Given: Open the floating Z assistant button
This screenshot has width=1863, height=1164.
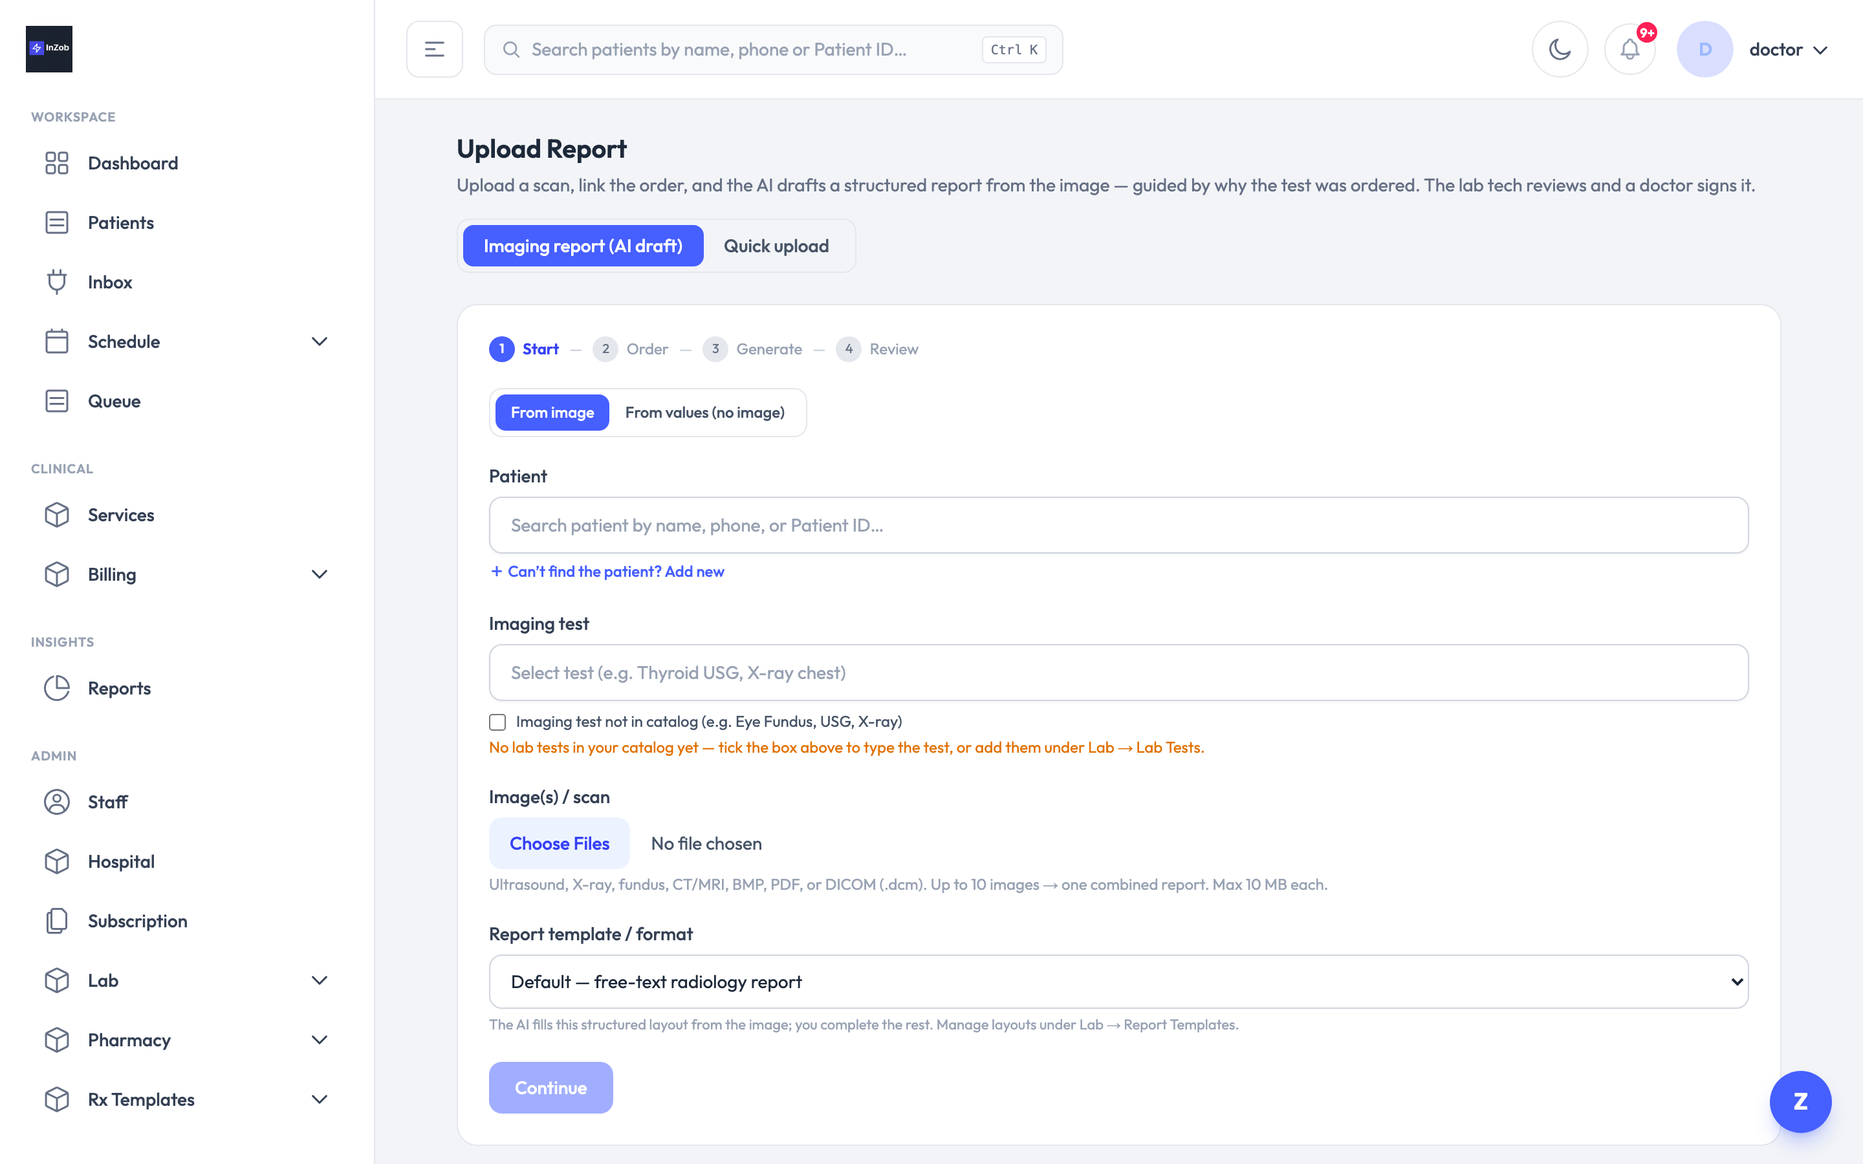Looking at the screenshot, I should [x=1800, y=1102].
